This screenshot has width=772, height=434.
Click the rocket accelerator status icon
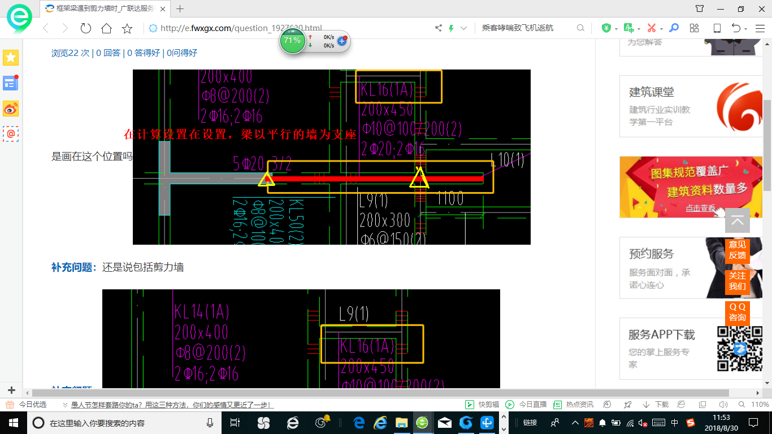click(627, 405)
